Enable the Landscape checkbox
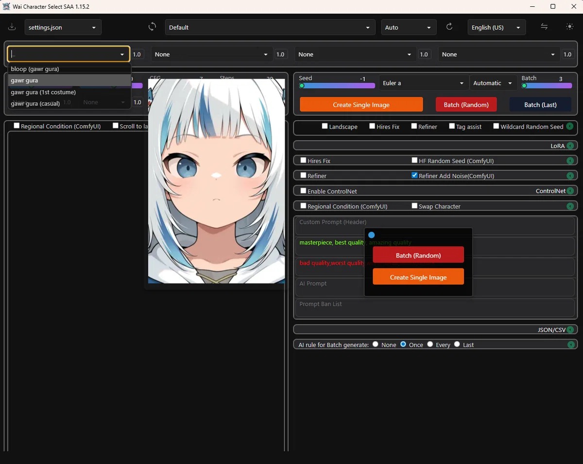This screenshot has width=583, height=464. click(x=325, y=126)
